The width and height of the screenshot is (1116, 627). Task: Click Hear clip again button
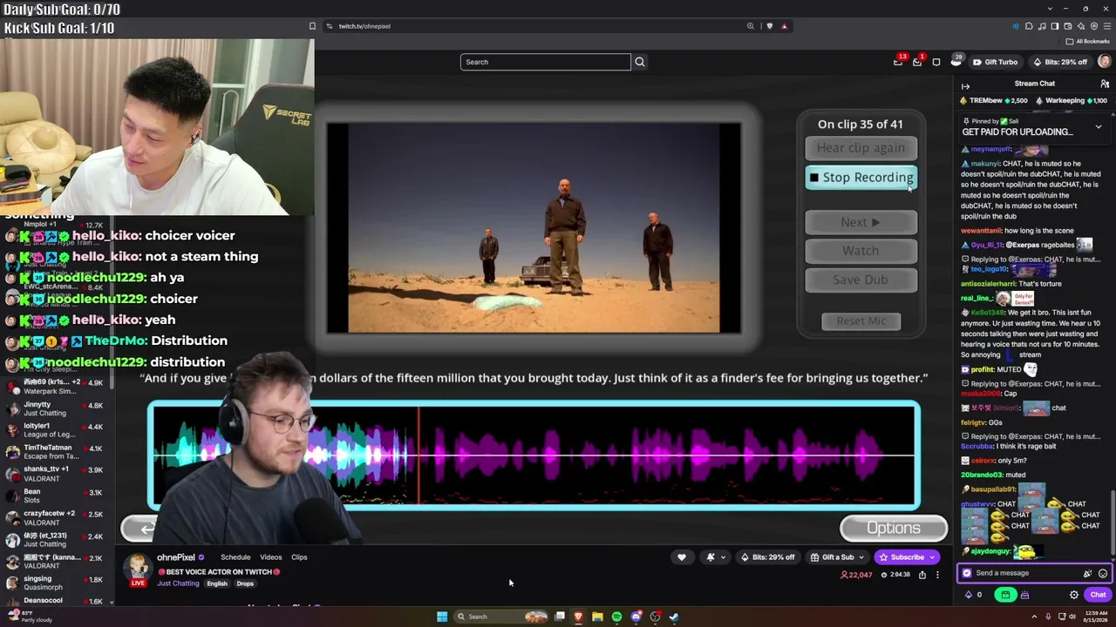(861, 148)
